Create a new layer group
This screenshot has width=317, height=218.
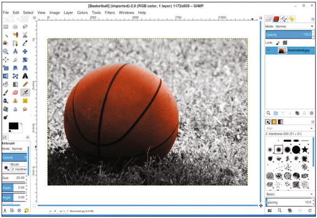[x=276, y=113]
